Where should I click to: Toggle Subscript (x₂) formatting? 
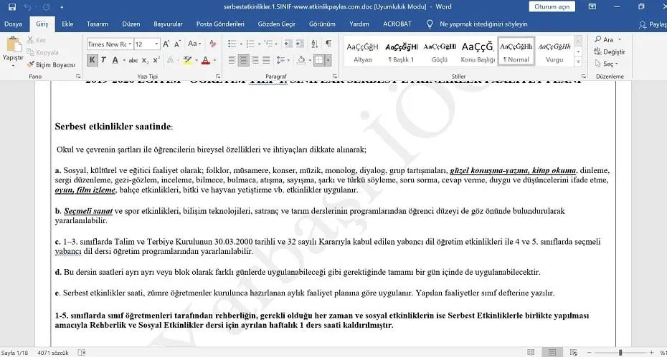145,60
